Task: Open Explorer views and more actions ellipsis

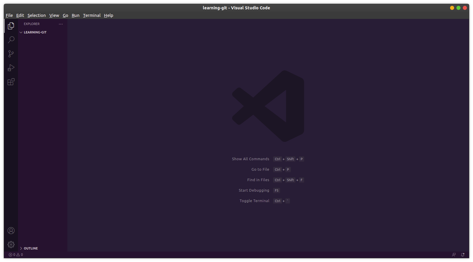Action: (61, 24)
